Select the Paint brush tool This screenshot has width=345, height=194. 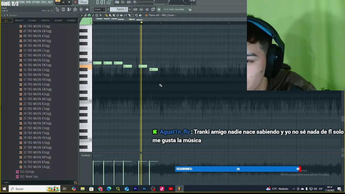110,15
